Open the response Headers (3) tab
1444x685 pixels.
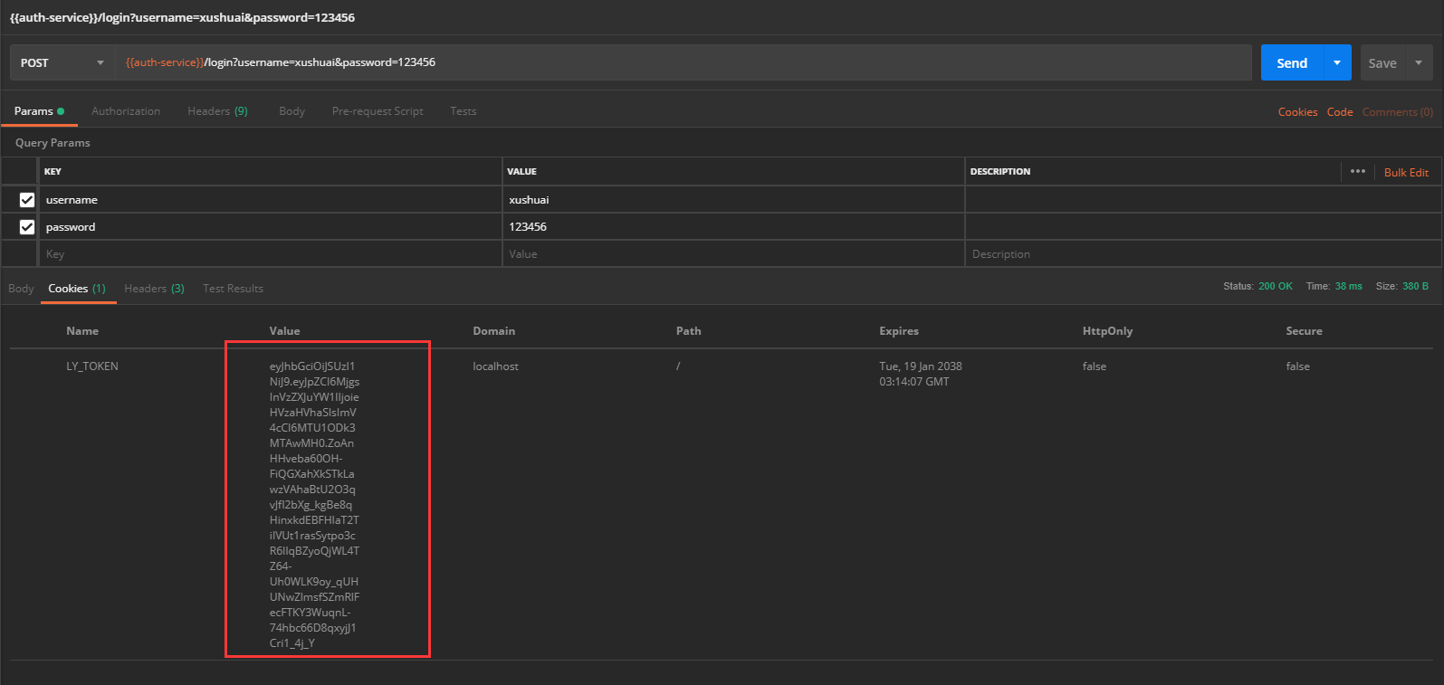tap(154, 289)
